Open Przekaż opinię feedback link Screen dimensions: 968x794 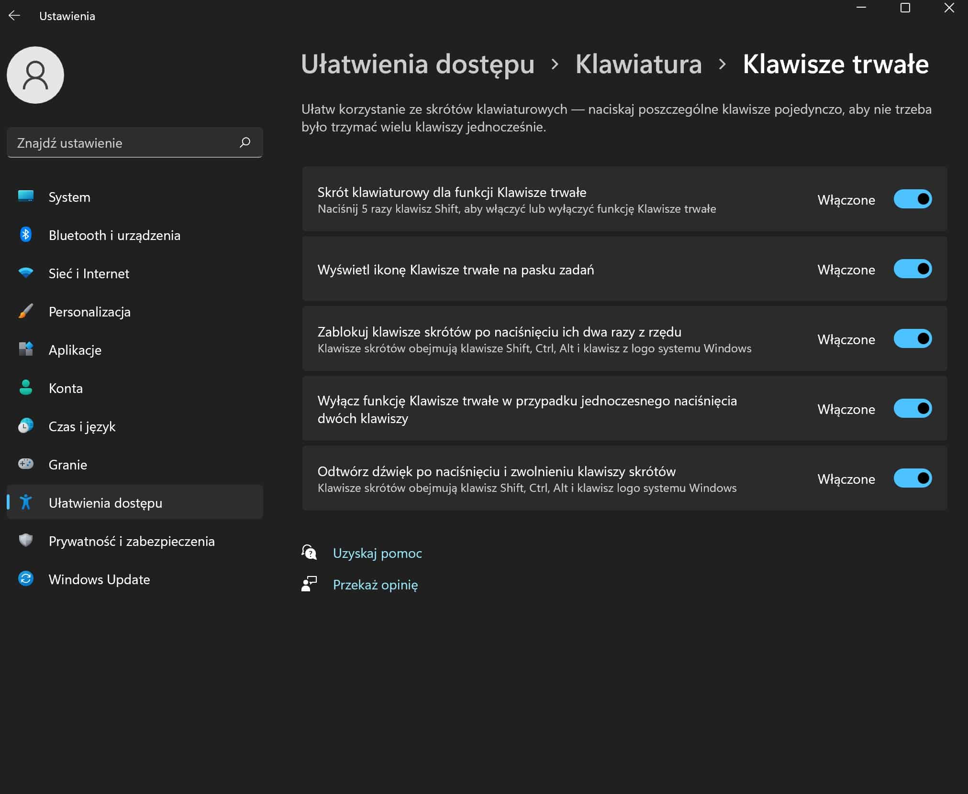pyautogui.click(x=375, y=585)
